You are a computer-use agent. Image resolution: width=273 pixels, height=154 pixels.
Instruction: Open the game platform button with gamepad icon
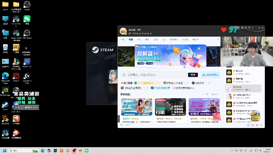tap(210, 75)
